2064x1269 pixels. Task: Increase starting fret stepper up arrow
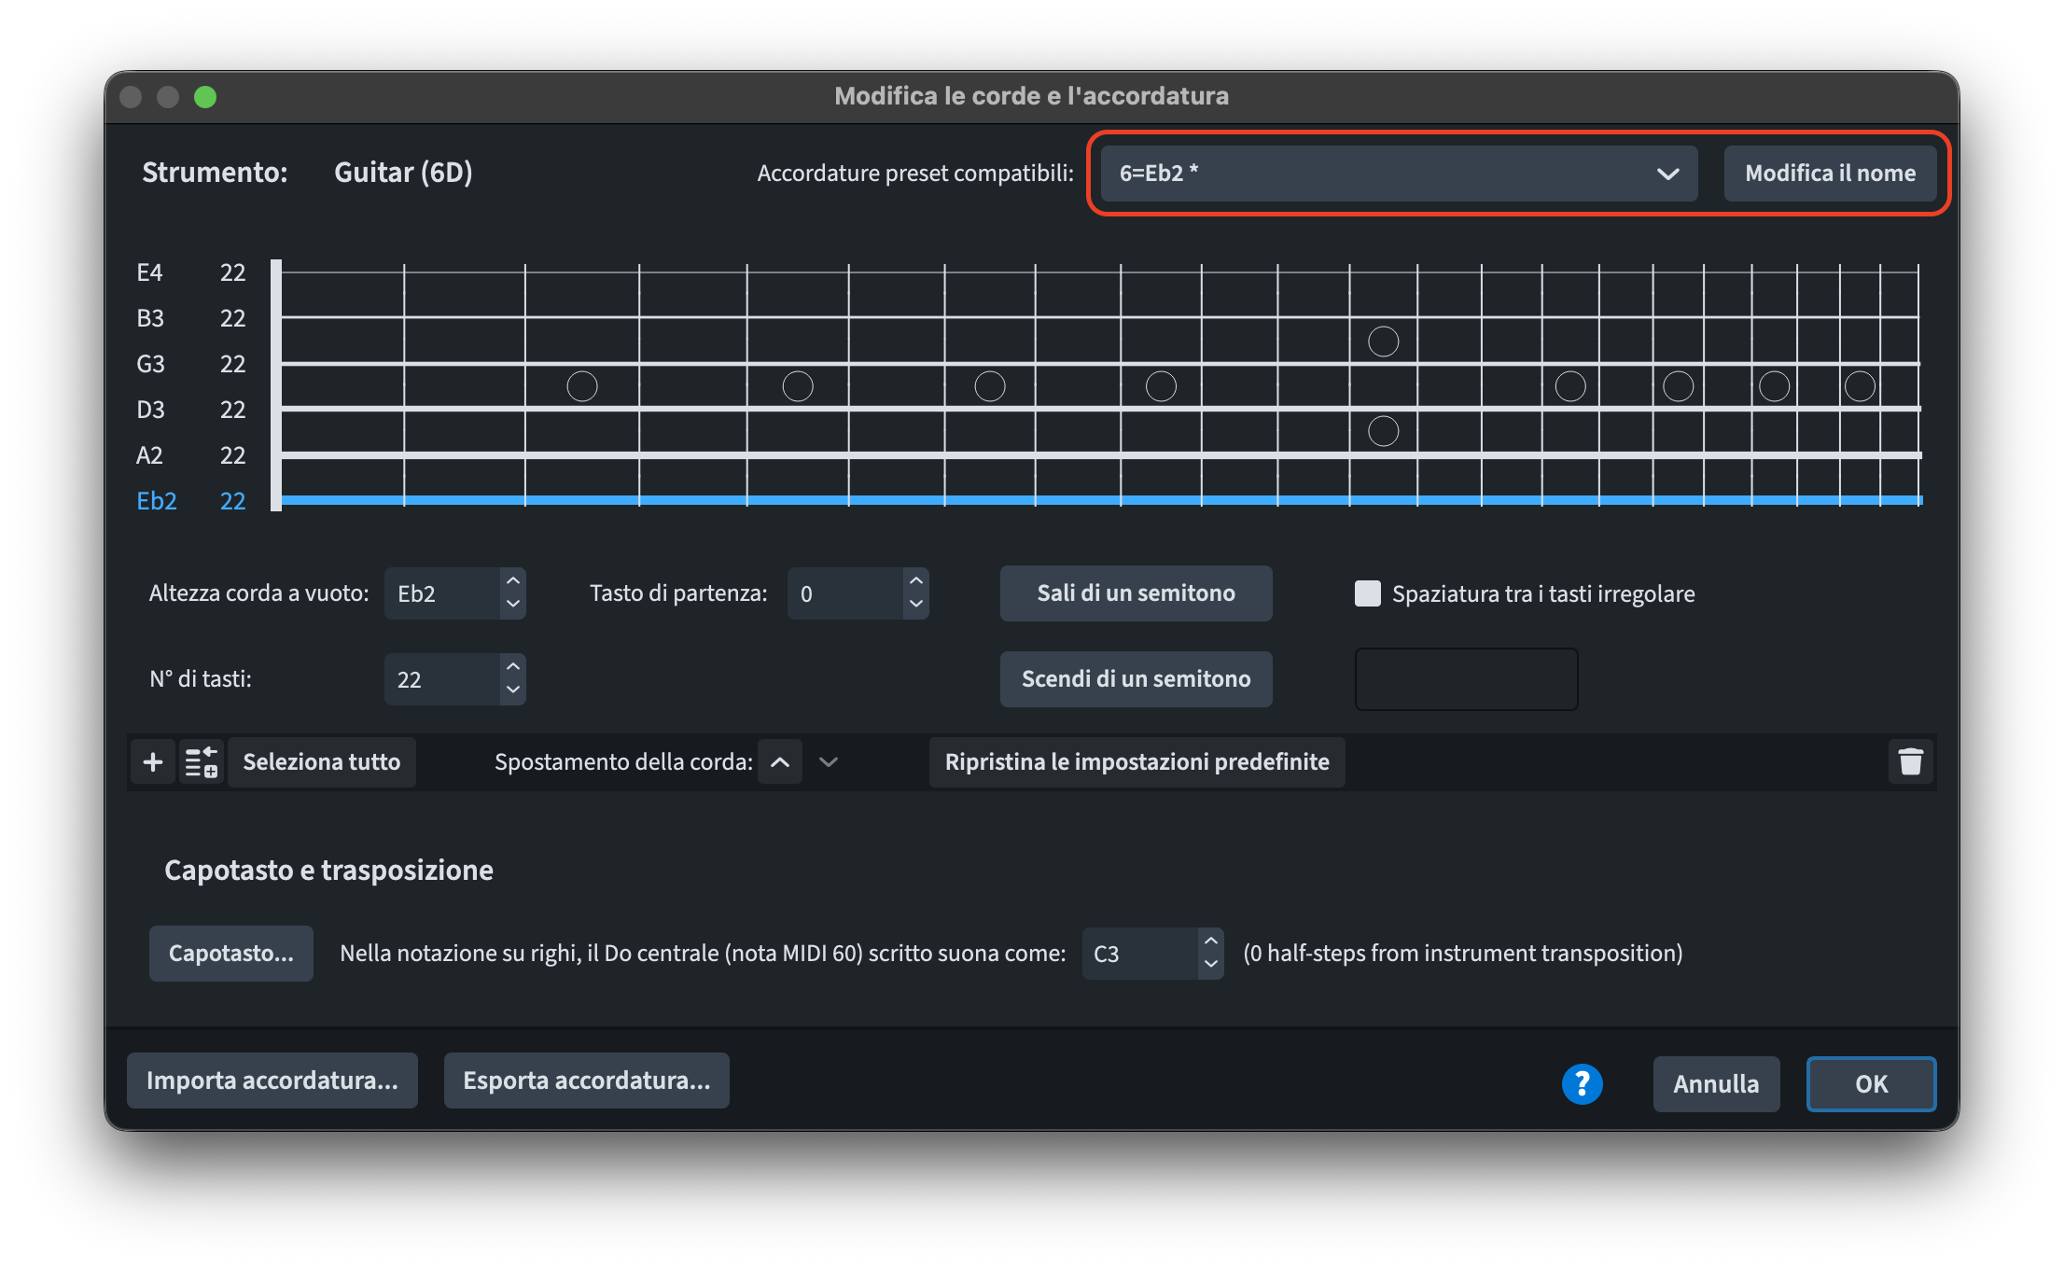[916, 581]
